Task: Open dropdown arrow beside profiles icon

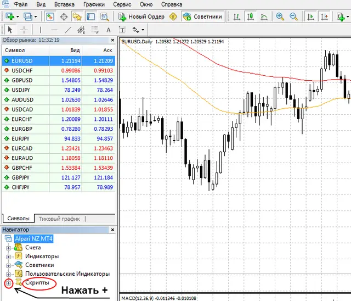Action: pos(36,17)
